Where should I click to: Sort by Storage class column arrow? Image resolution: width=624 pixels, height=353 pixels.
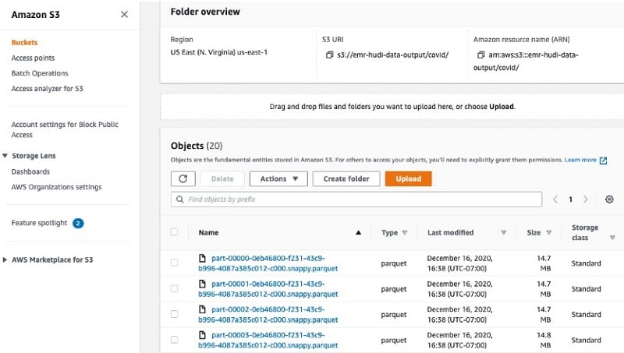coord(612,238)
